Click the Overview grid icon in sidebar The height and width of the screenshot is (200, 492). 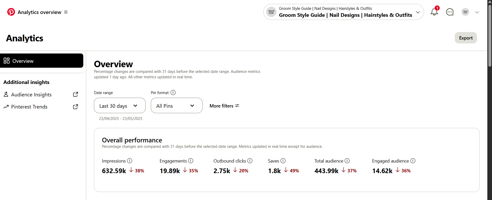coord(6,61)
